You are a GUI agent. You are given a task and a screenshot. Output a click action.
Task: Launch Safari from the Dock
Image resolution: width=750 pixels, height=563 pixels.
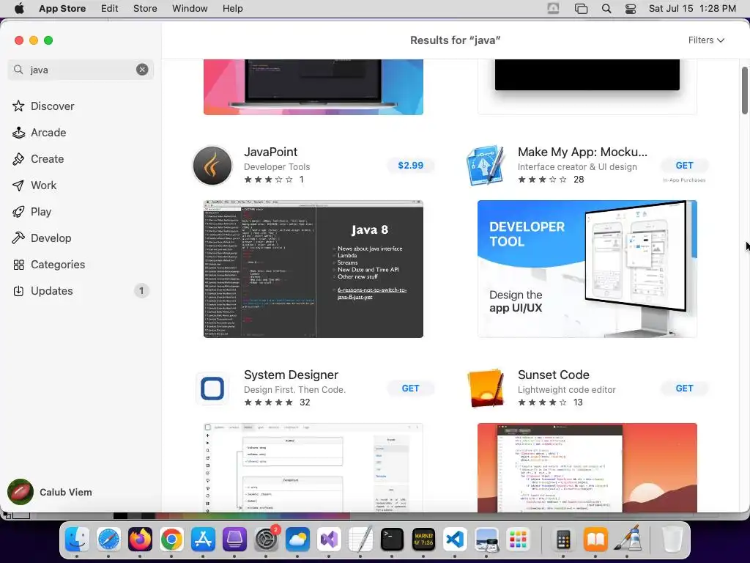point(108,540)
